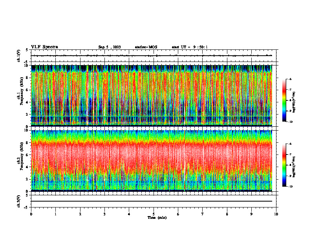The height and width of the screenshot is (240, 311).
Task: Click the "-8" label on ch.2 colorbar
Action: 290,165
